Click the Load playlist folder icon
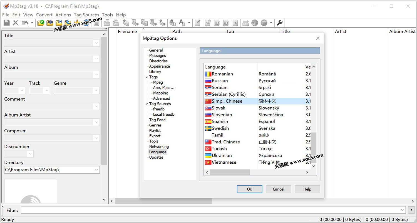Image resolution: width=417 pixels, height=223 pixels. (x=59, y=23)
